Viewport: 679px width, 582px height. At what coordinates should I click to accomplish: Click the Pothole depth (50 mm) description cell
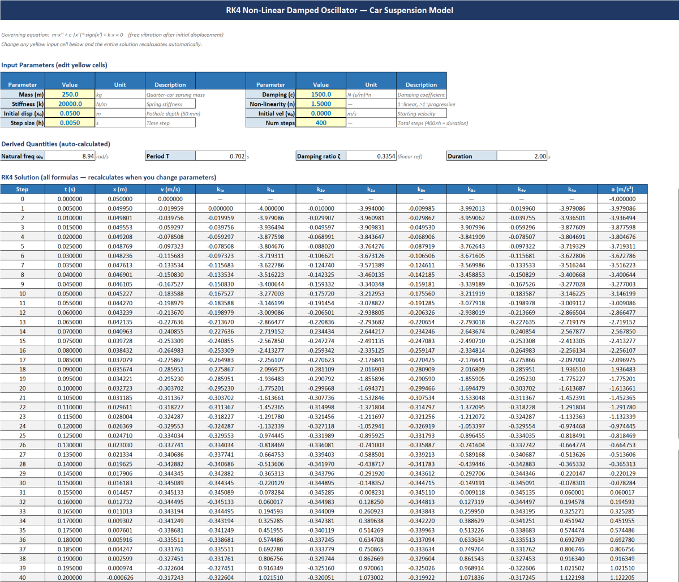tap(170, 113)
